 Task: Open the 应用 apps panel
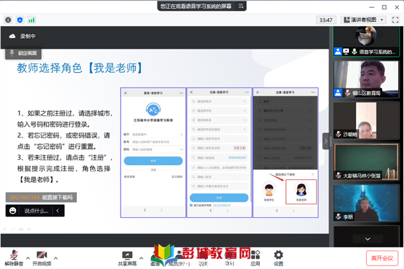(x=255, y=259)
